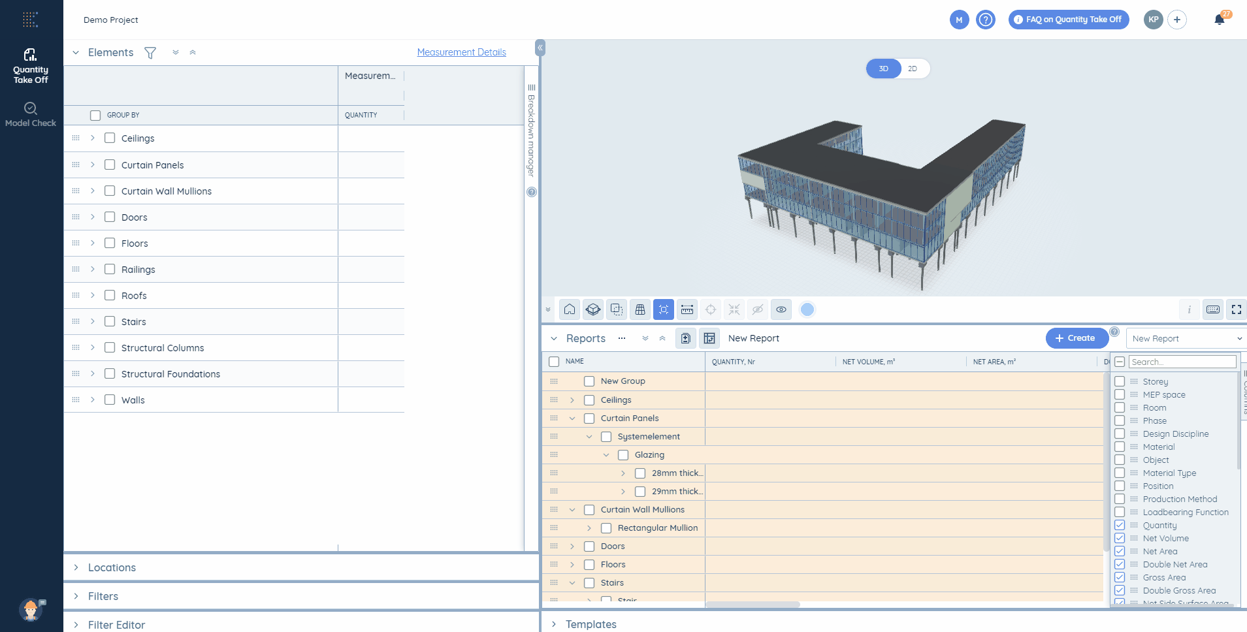This screenshot has height=632, width=1247.
Task: Open Model Check in the sidebar
Action: pos(31,114)
